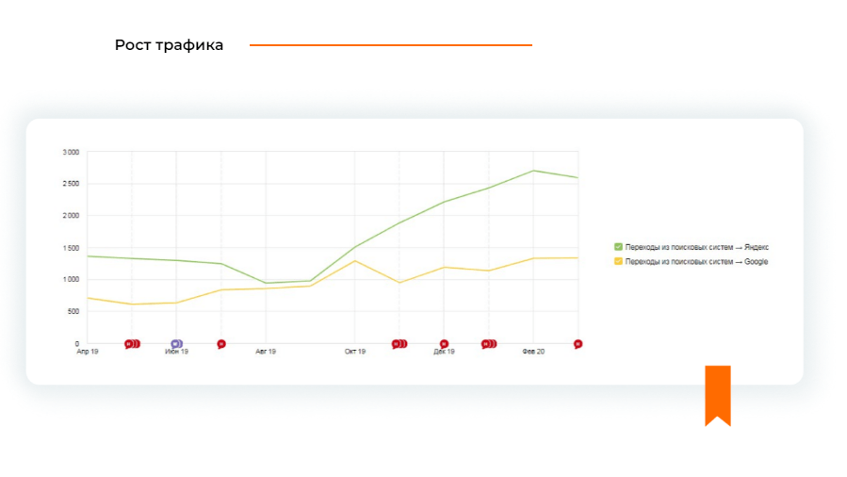Click the Google legend label text
The width and height of the screenshot is (847, 477).
point(696,261)
